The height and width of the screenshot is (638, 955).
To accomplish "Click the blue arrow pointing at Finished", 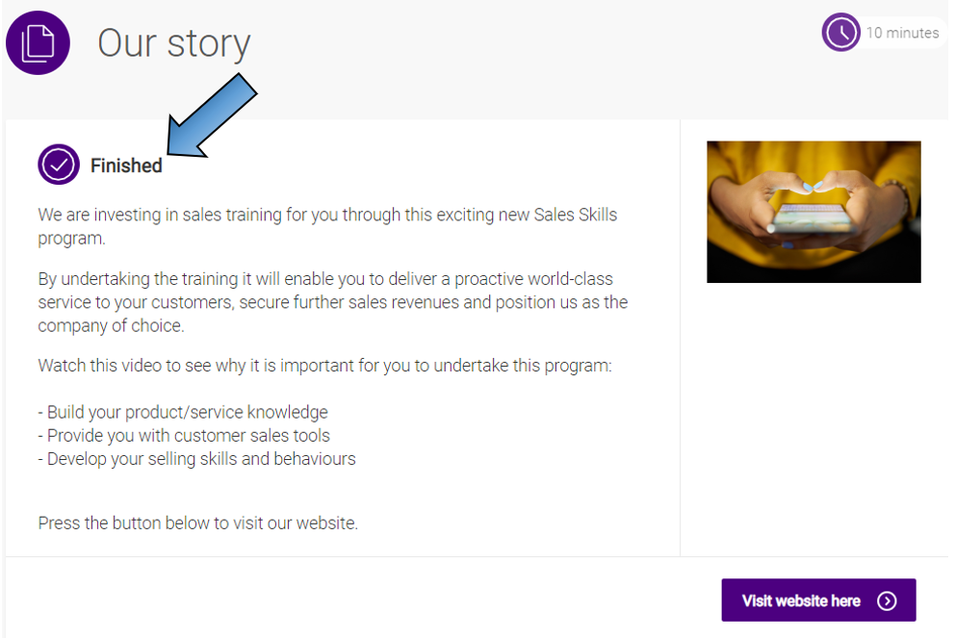I will pyautogui.click(x=214, y=116).
